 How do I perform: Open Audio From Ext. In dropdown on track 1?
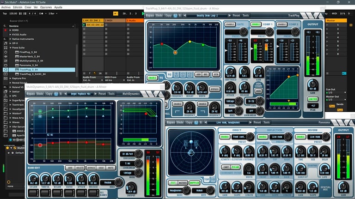coord(93,80)
